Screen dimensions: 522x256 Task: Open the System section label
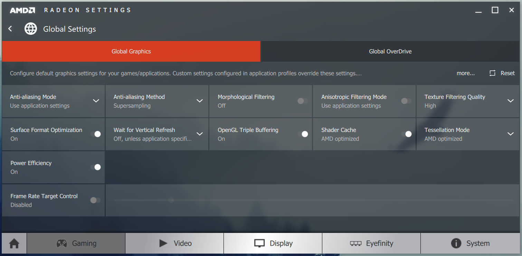(478, 244)
